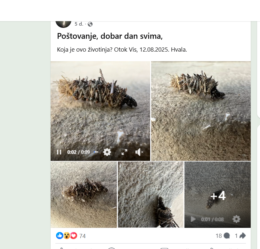Viewport: 260px width, 249px height.
Task: Open settings gear on the first video
Action: pos(107,152)
